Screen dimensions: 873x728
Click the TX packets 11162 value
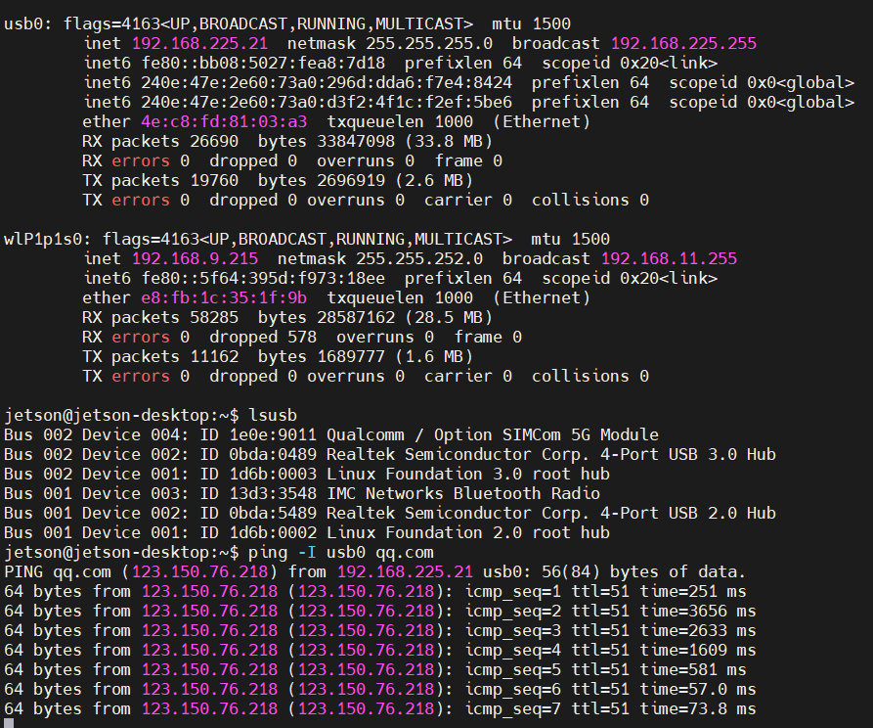point(214,356)
